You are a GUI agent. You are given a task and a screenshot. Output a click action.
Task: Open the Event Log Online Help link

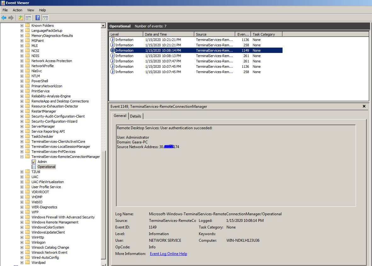pyautogui.click(x=168, y=254)
